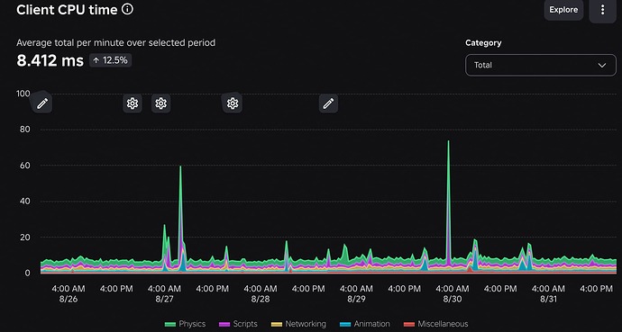Click the first gear annotation marker before 8/27
Image resolution: width=622 pixels, height=332 pixels.
[x=133, y=103]
